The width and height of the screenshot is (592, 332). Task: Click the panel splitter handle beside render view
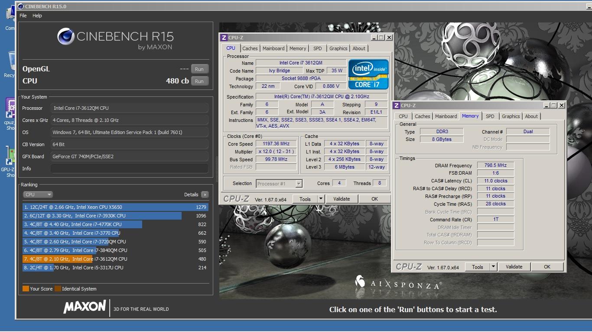[x=217, y=169]
